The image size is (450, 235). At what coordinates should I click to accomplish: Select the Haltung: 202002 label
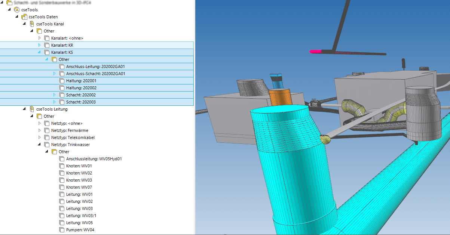[81, 88]
